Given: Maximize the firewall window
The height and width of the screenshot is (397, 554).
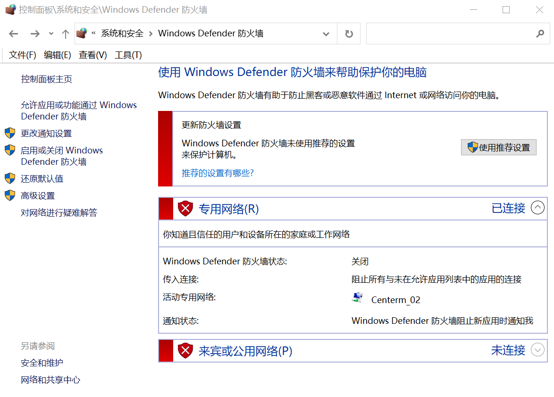Looking at the screenshot, I should [x=506, y=9].
